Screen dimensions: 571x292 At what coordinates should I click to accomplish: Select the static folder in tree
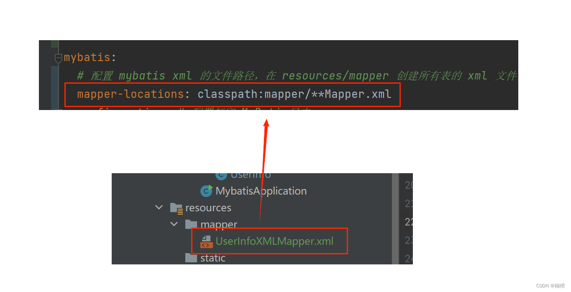click(x=213, y=258)
